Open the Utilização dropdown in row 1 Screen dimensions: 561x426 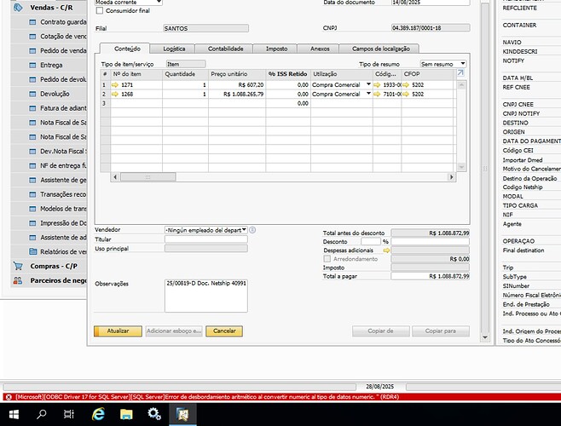(x=369, y=85)
